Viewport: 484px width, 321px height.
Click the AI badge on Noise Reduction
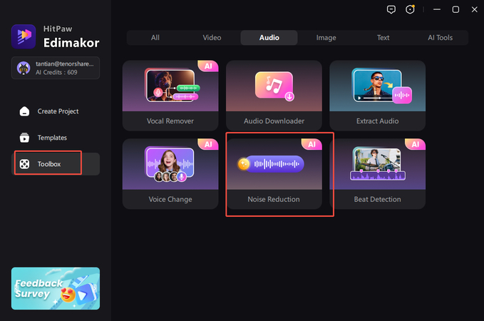coord(311,144)
